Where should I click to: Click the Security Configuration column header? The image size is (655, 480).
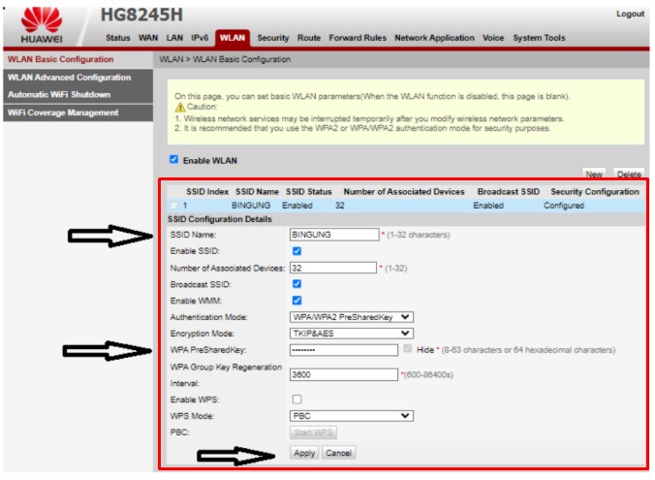click(595, 191)
